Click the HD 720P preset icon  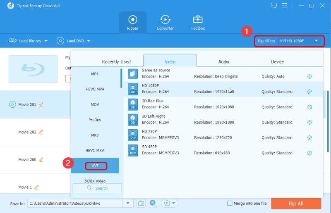(133, 135)
